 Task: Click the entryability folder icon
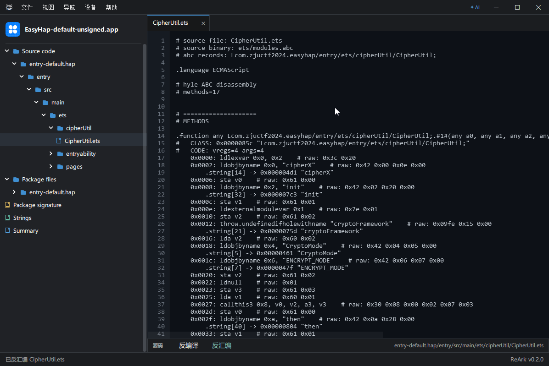point(60,154)
